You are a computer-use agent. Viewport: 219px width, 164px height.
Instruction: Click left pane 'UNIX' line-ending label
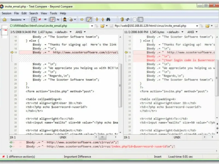(63, 137)
